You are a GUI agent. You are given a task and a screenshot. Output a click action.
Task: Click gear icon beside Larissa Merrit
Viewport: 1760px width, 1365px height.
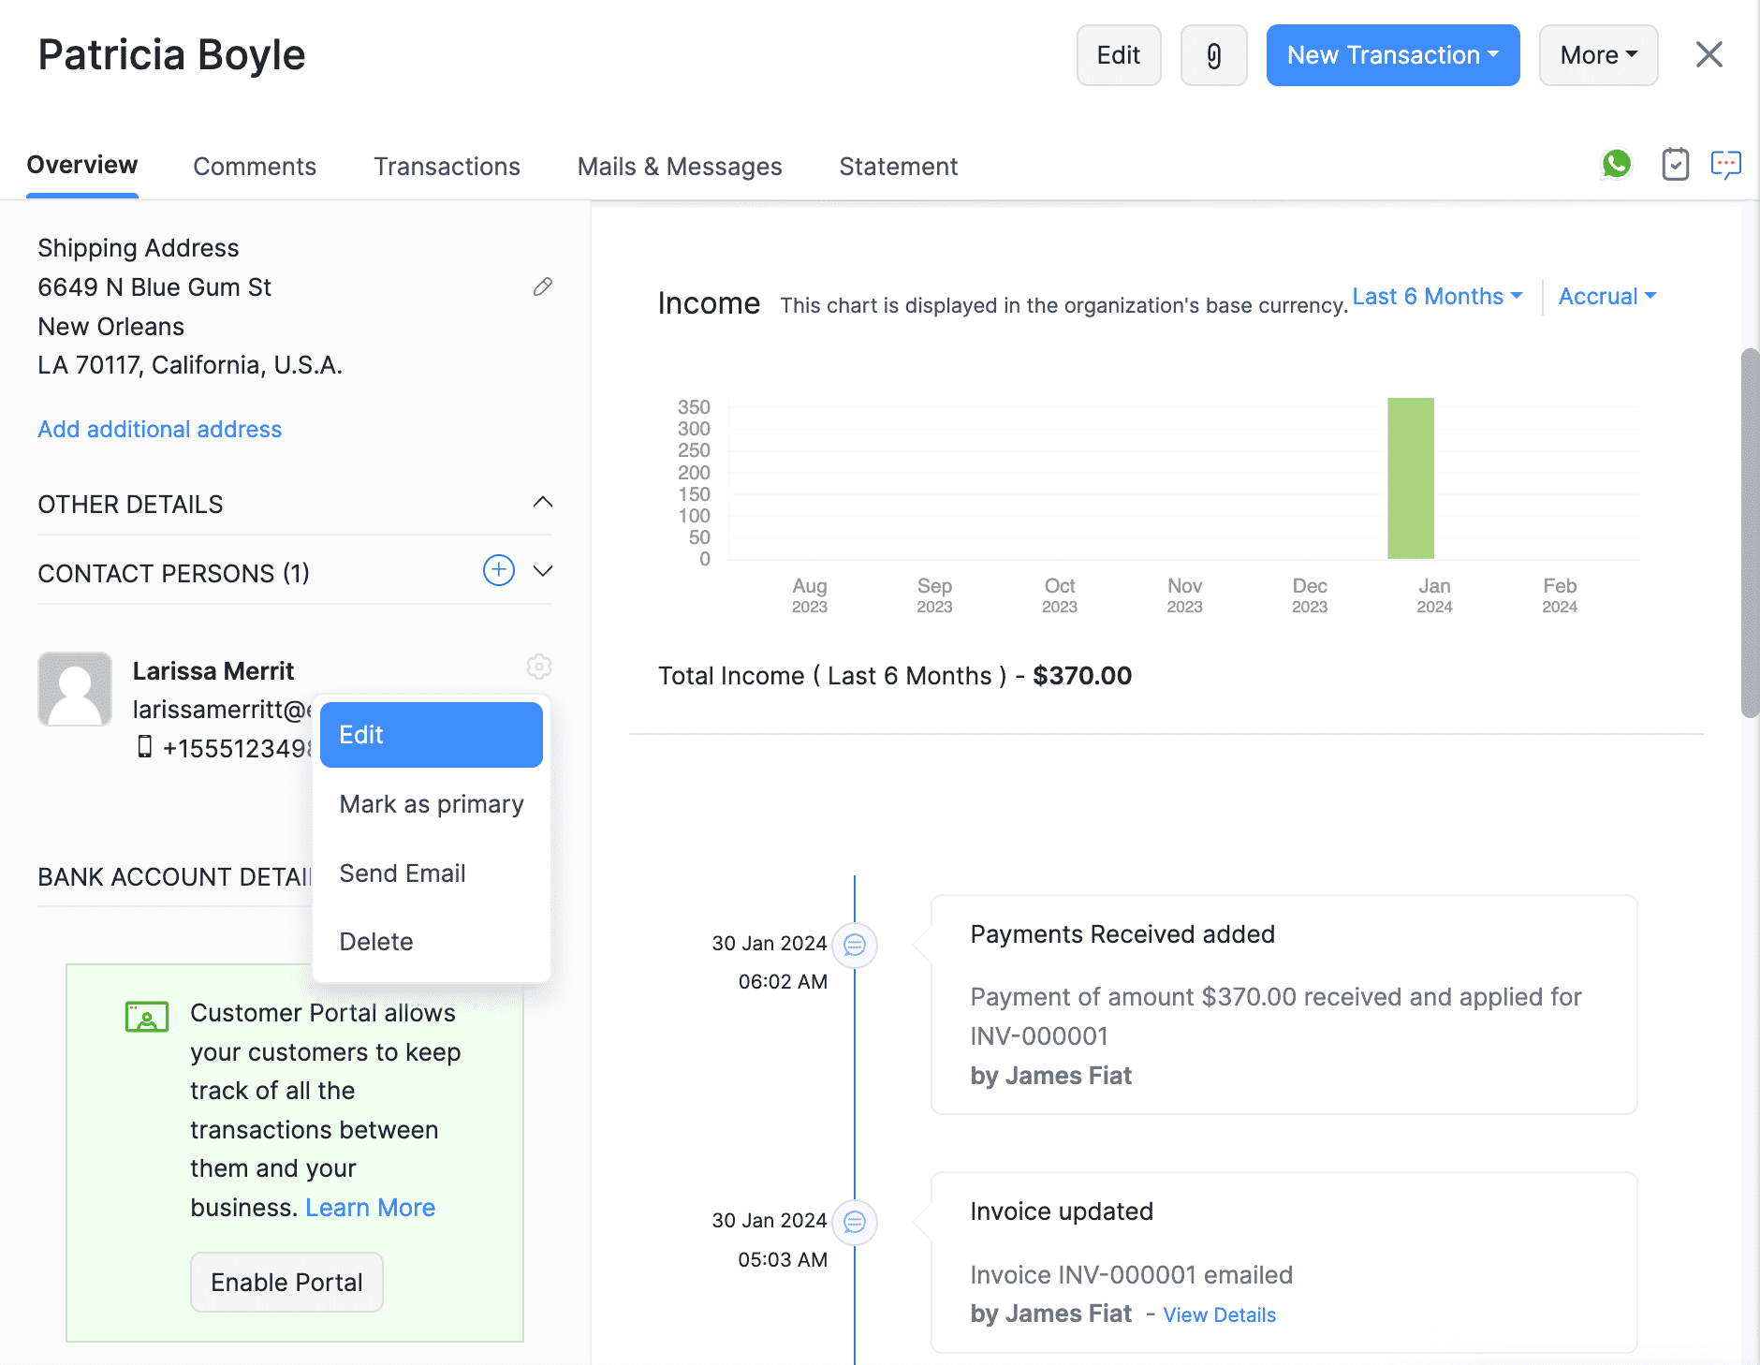tap(538, 667)
